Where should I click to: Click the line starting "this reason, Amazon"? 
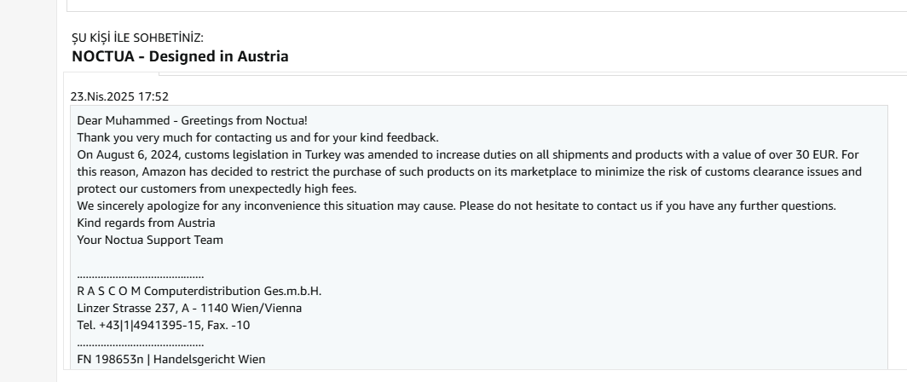click(136, 171)
